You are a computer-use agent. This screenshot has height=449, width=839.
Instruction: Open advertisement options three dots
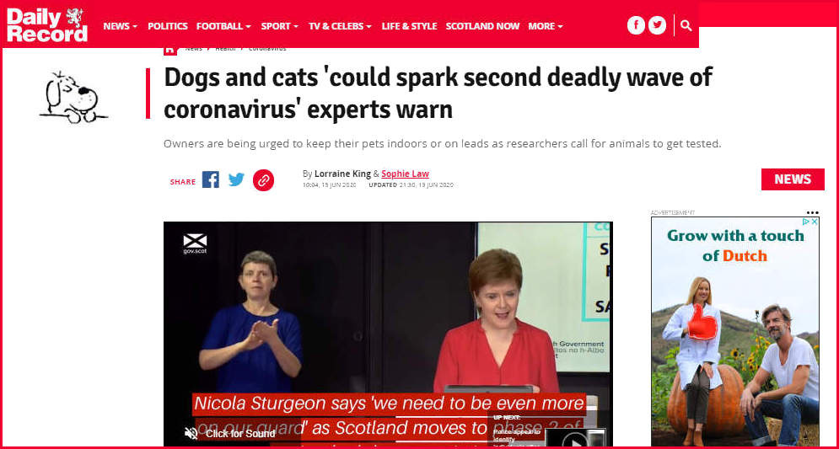(x=812, y=213)
